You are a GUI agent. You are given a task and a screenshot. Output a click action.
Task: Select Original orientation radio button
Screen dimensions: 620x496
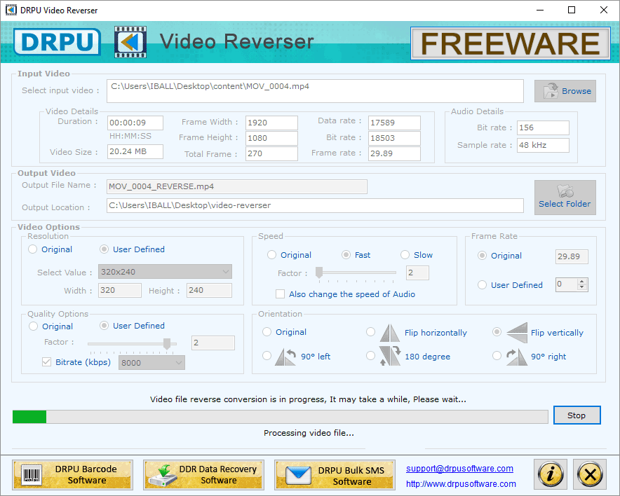click(267, 332)
